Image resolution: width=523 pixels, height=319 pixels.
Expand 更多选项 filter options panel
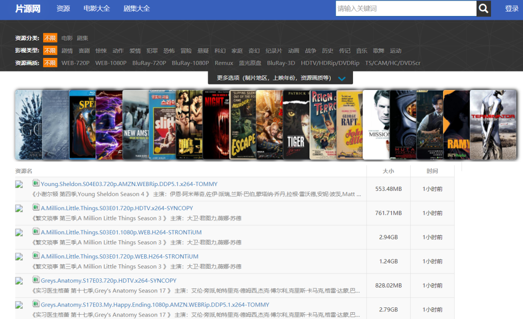(280, 78)
